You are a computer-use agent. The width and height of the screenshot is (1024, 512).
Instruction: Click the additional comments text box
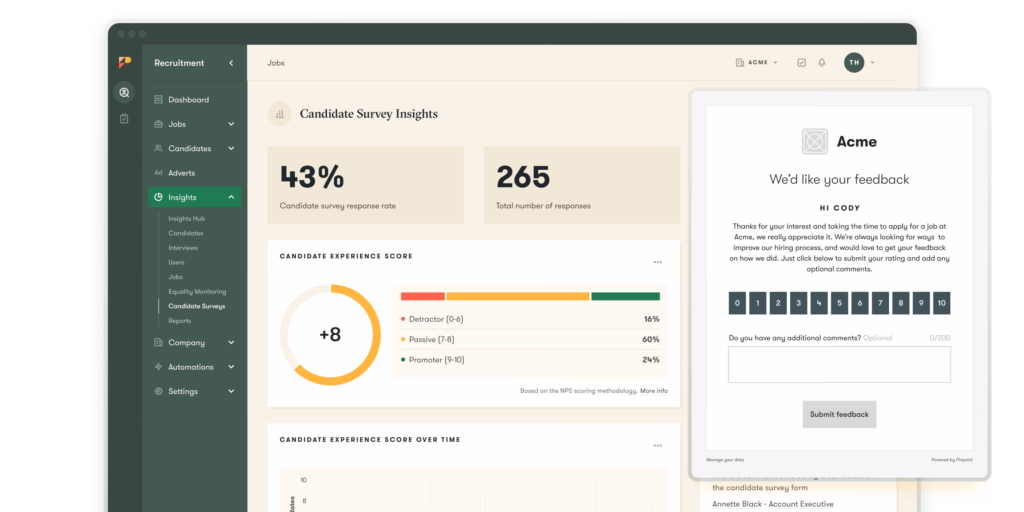pyautogui.click(x=839, y=365)
